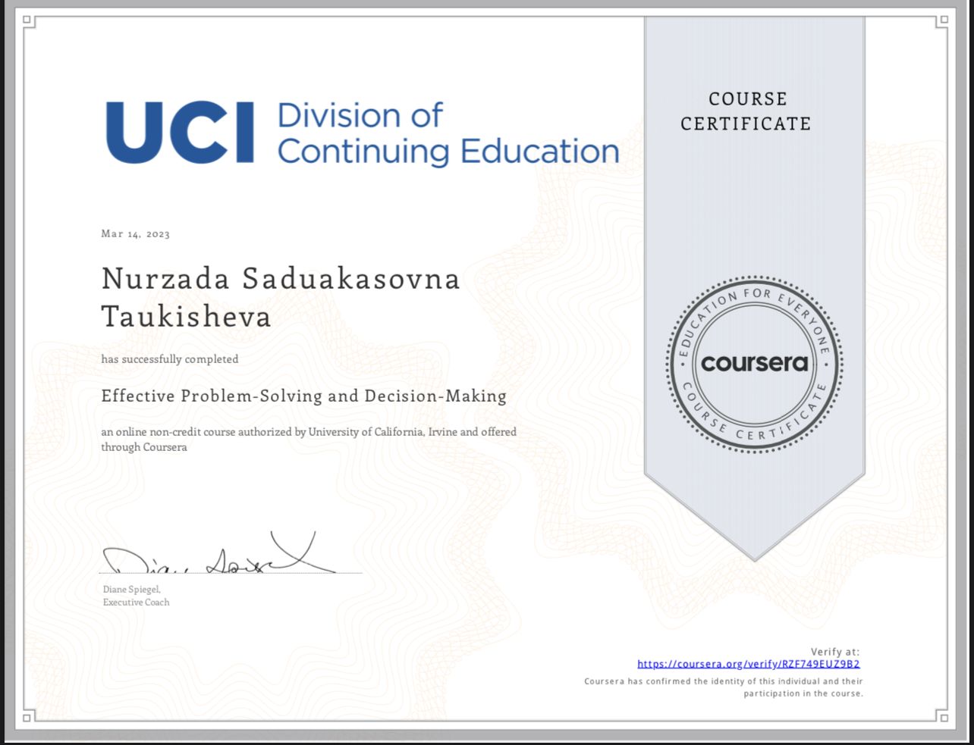This screenshot has width=974, height=745.
Task: Click the bold blue UCI logo
Action: tap(180, 133)
